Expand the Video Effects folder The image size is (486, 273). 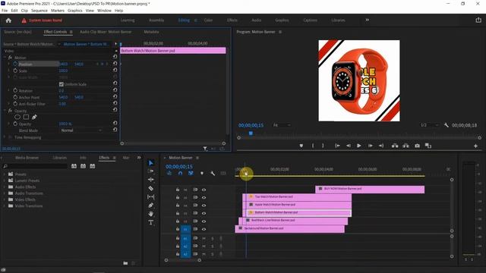click(5, 199)
